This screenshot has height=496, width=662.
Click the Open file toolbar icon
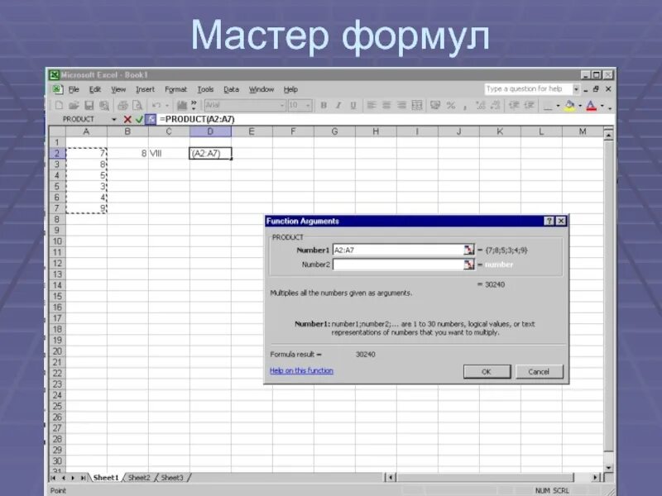coord(74,106)
